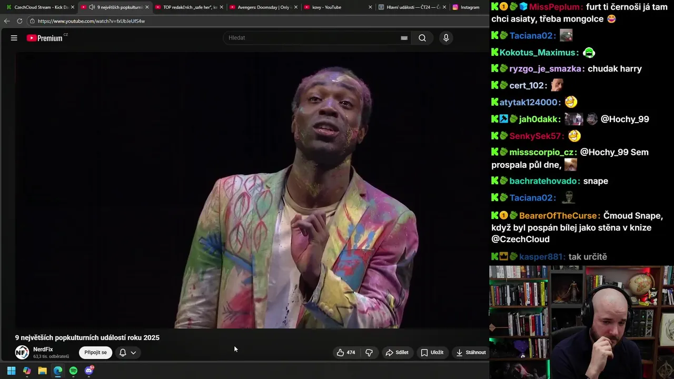Open File Explorer from taskbar
This screenshot has height=379, width=674.
(42, 371)
